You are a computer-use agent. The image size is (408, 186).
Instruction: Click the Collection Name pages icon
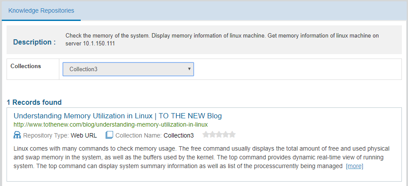click(x=110, y=135)
